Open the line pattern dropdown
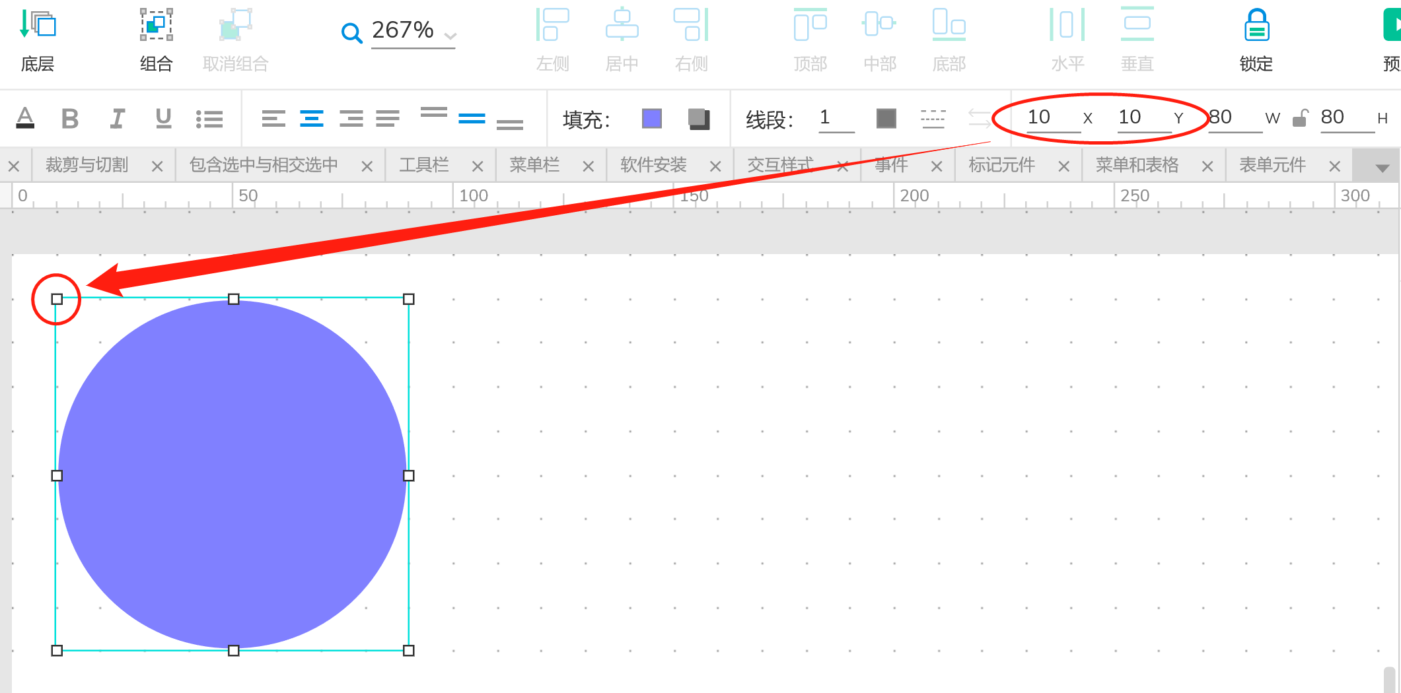 pos(933,119)
